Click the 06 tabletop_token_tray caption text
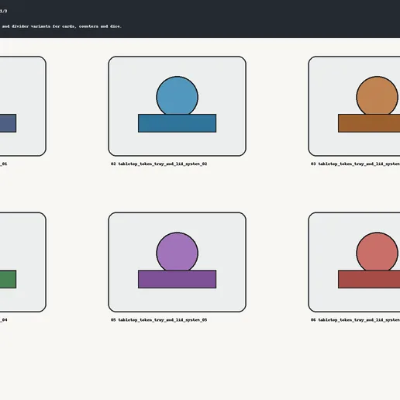Image resolution: width=400 pixels, height=400 pixels. 355,320
